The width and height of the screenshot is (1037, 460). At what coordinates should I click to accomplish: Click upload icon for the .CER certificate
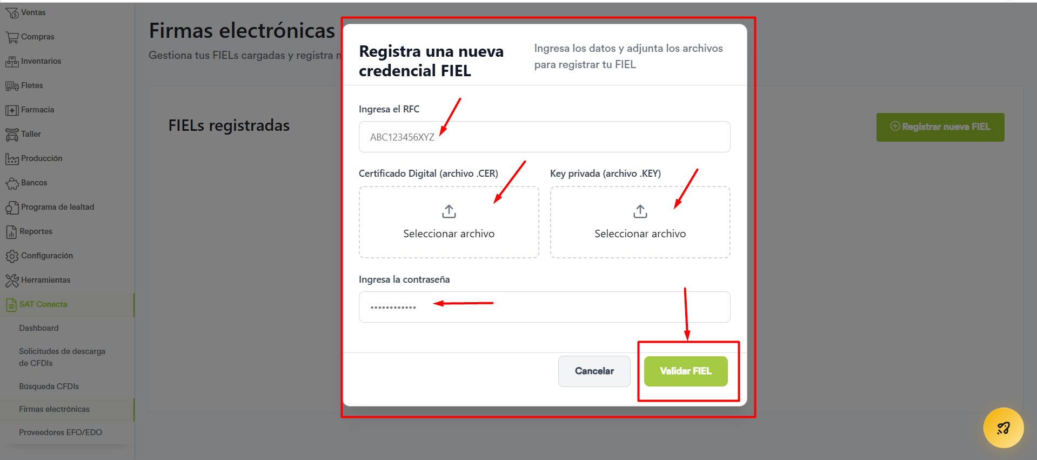coord(449,211)
